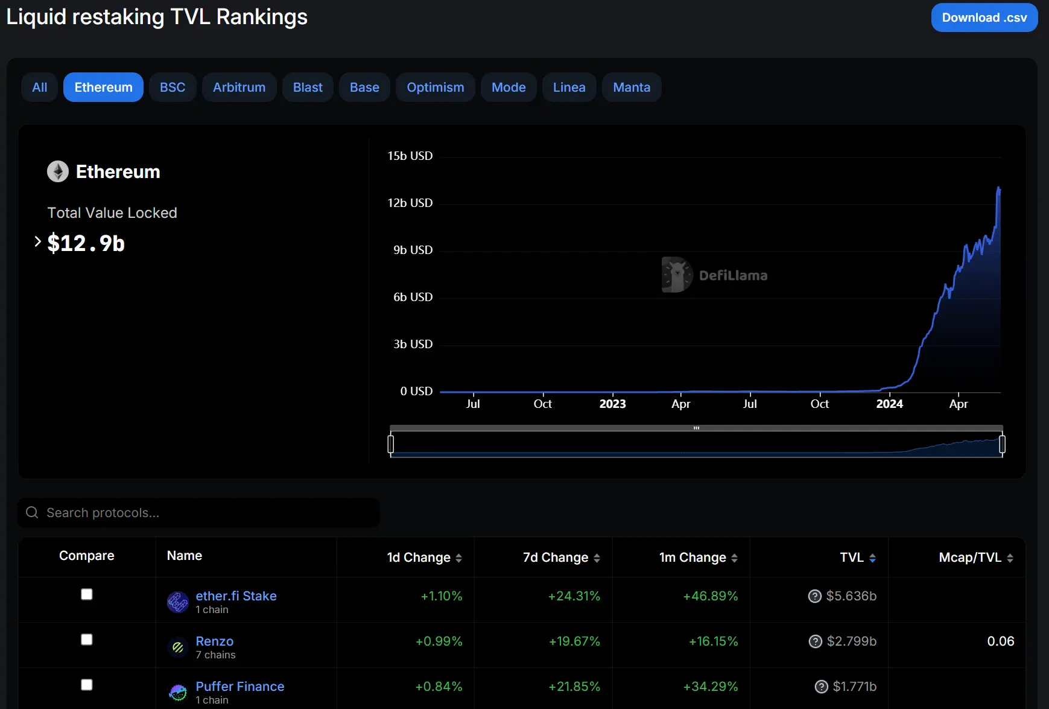
Task: Click the info icon beside $1.771b
Action: pyautogui.click(x=821, y=687)
